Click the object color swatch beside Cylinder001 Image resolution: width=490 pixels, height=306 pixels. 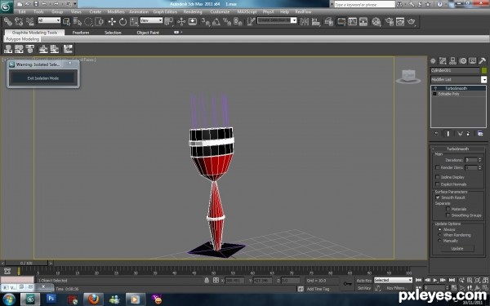[484, 70]
